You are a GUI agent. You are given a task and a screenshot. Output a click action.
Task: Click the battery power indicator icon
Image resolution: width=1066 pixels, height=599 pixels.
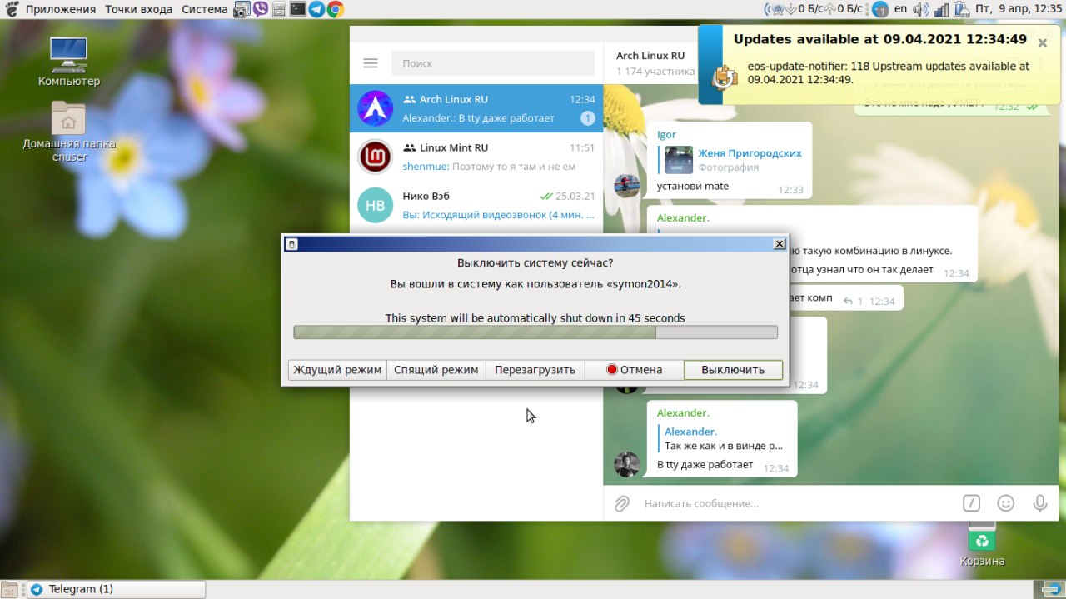tap(961, 10)
